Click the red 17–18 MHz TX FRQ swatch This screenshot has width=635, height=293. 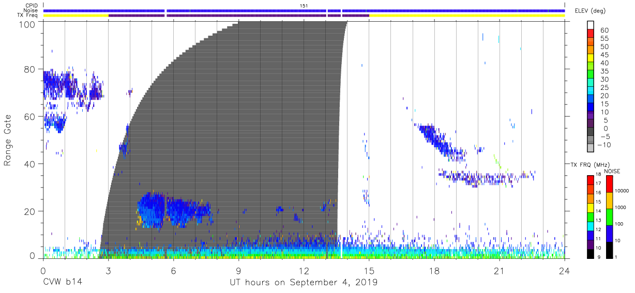click(x=591, y=179)
